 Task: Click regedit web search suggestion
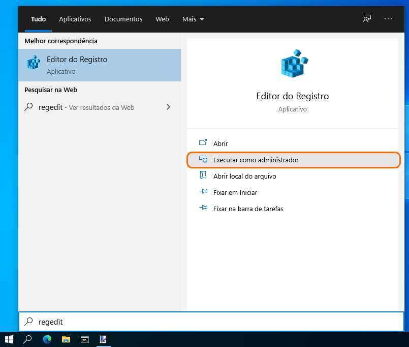pos(100,107)
